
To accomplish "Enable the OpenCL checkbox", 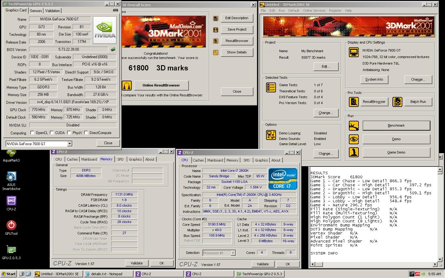I will [x=32, y=133].
